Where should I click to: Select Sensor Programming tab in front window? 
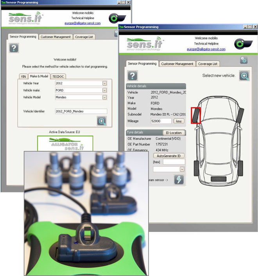pyautogui.click(x=142, y=64)
